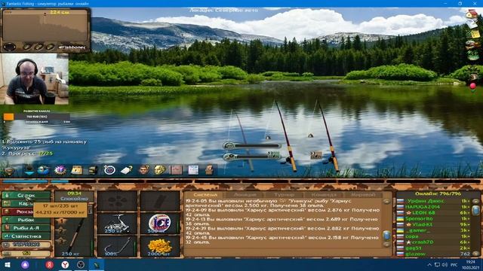Click the rightmost toolbar figure icon
Image resolution: width=483 pixels, height=271 pixels.
point(210,169)
